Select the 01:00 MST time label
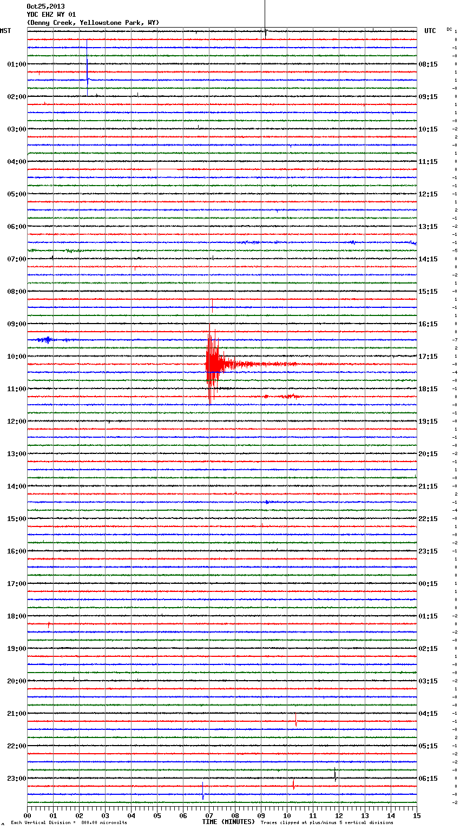This screenshot has height=830, width=460. click(17, 64)
